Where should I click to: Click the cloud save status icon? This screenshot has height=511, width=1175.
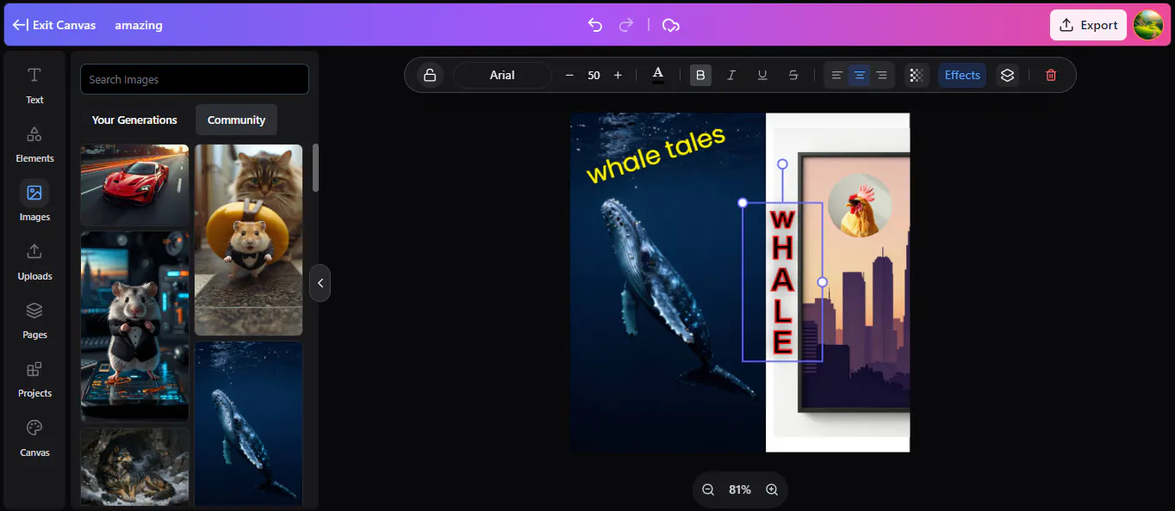tap(671, 25)
